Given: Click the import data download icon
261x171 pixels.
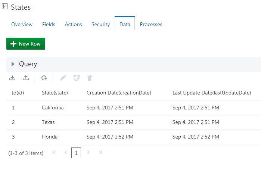Looking at the screenshot, I should (12, 78).
